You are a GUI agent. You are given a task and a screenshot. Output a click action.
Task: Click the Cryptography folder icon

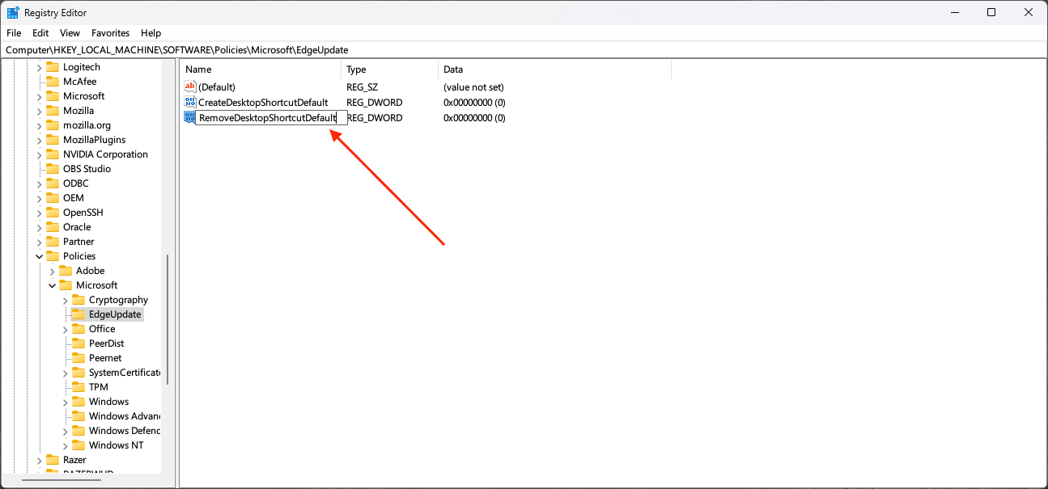click(x=78, y=300)
